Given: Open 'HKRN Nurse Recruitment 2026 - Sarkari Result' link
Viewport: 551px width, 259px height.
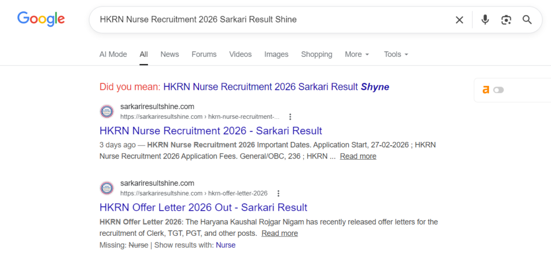Looking at the screenshot, I should (x=211, y=131).
